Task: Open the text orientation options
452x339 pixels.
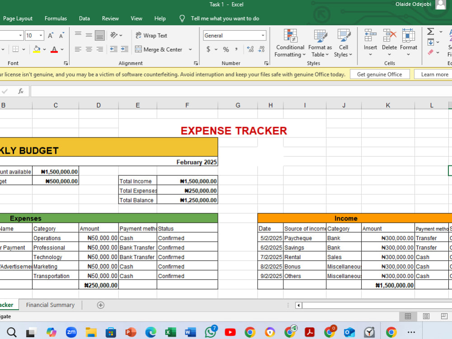Action: (x=116, y=35)
